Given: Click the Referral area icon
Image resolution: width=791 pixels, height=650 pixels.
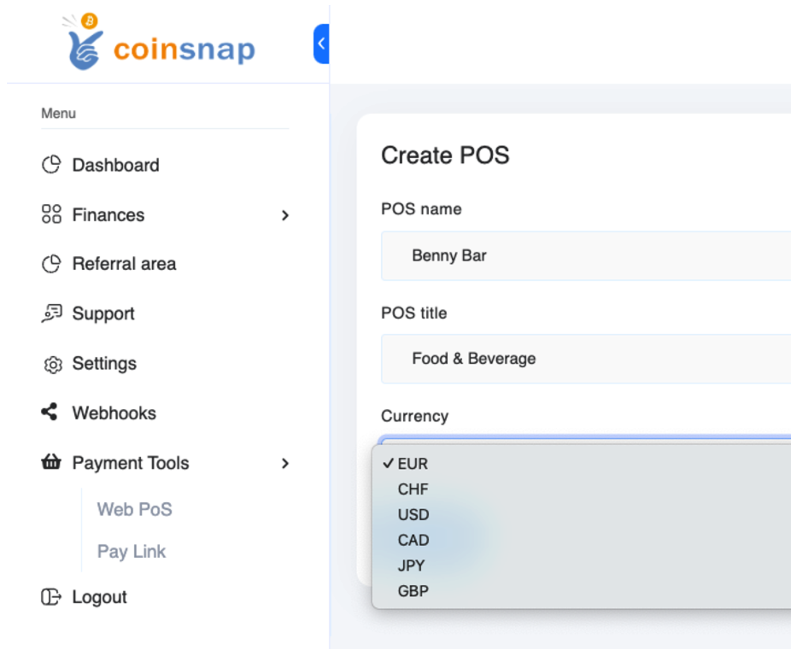Looking at the screenshot, I should tap(51, 264).
